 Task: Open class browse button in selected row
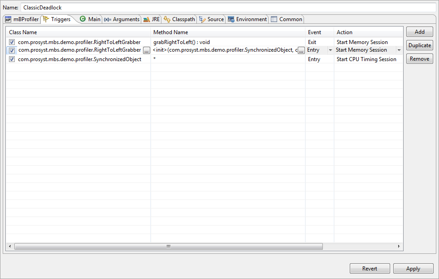click(x=146, y=50)
